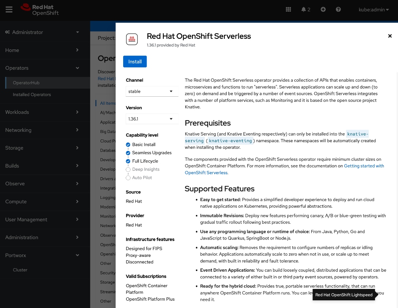Open Getting started with OpenShift Serverless link

coord(364,166)
